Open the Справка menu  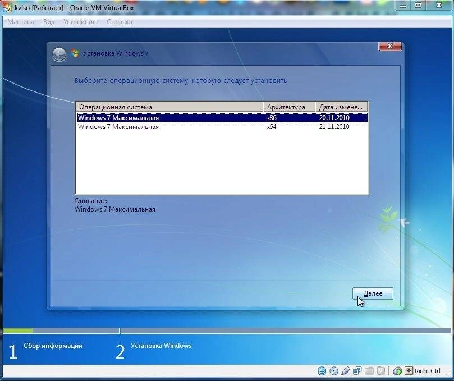point(120,22)
